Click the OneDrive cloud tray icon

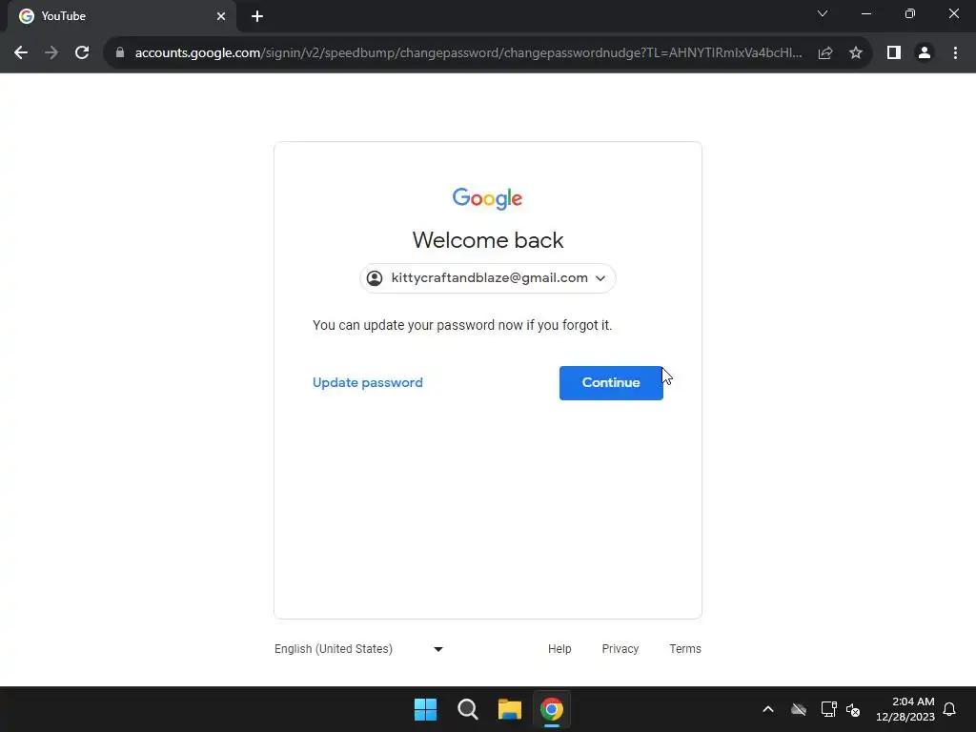click(799, 709)
